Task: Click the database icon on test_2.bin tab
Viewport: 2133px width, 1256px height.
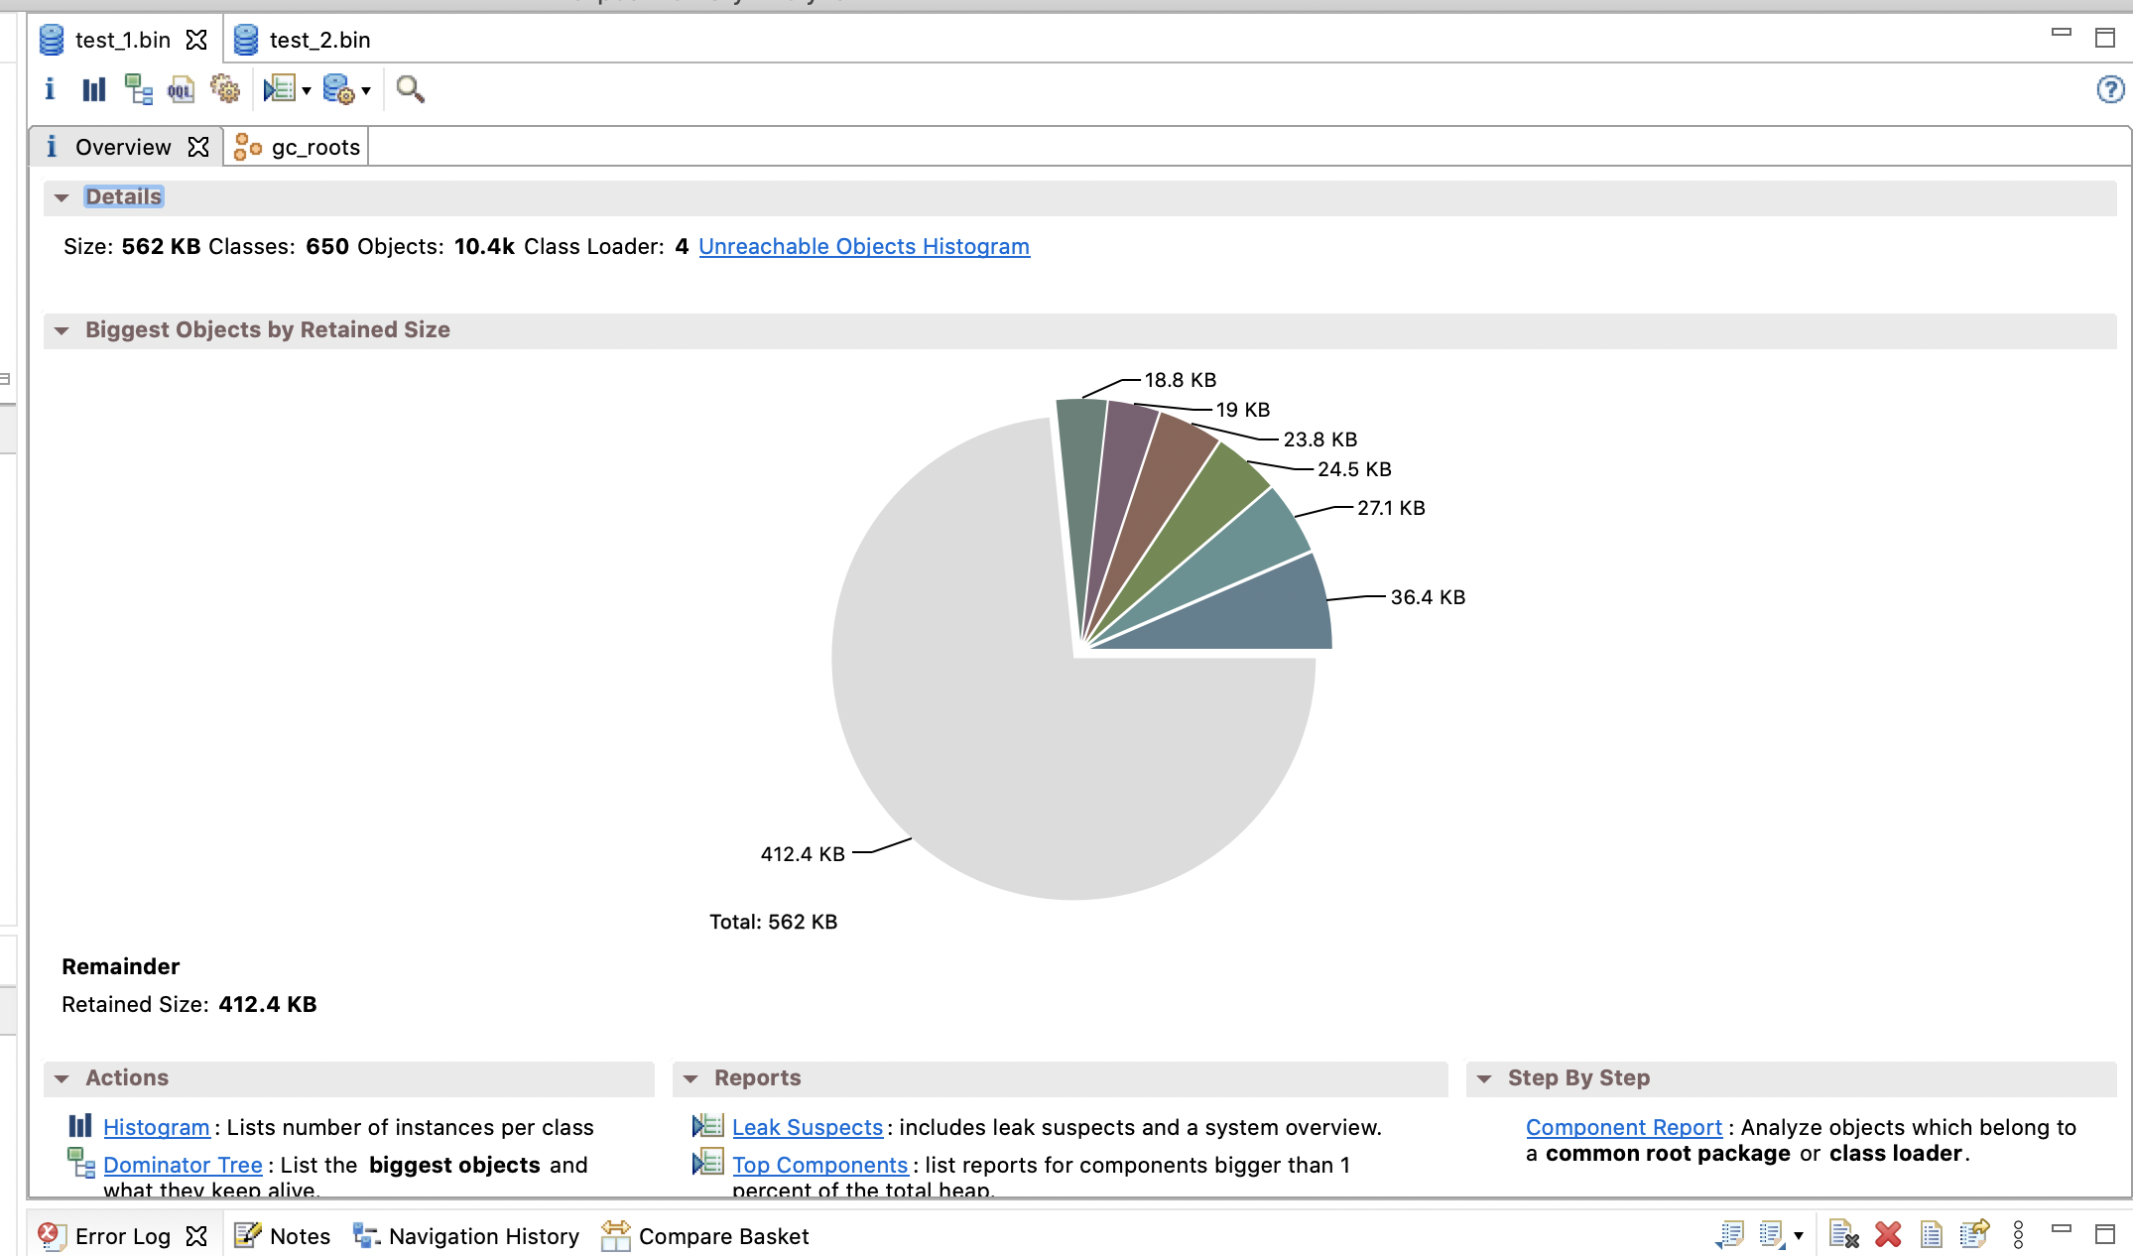Action: pos(246,40)
